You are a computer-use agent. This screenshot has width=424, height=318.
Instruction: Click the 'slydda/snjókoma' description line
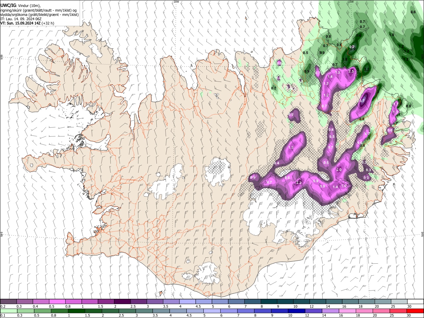tap(39, 15)
